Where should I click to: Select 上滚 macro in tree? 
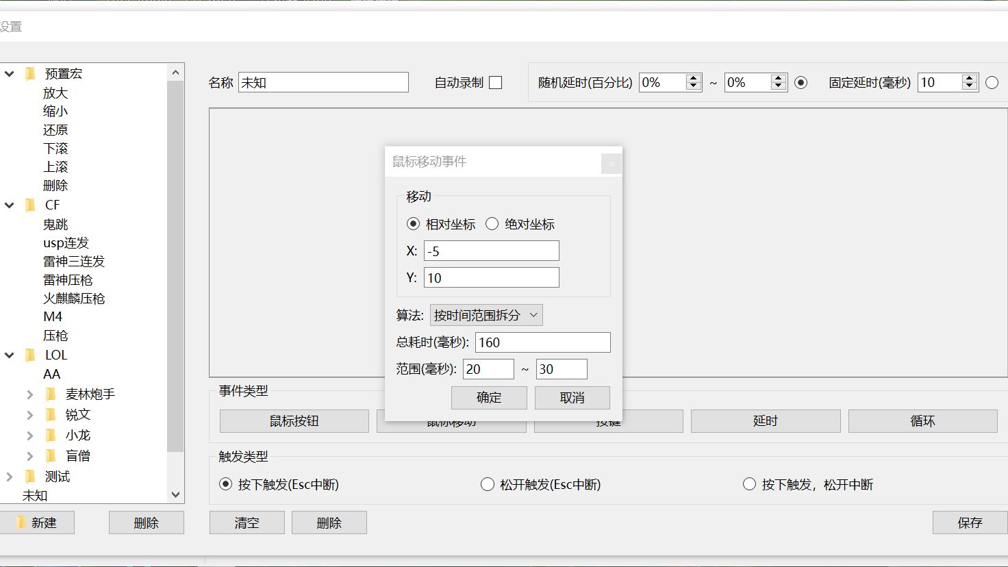point(55,166)
